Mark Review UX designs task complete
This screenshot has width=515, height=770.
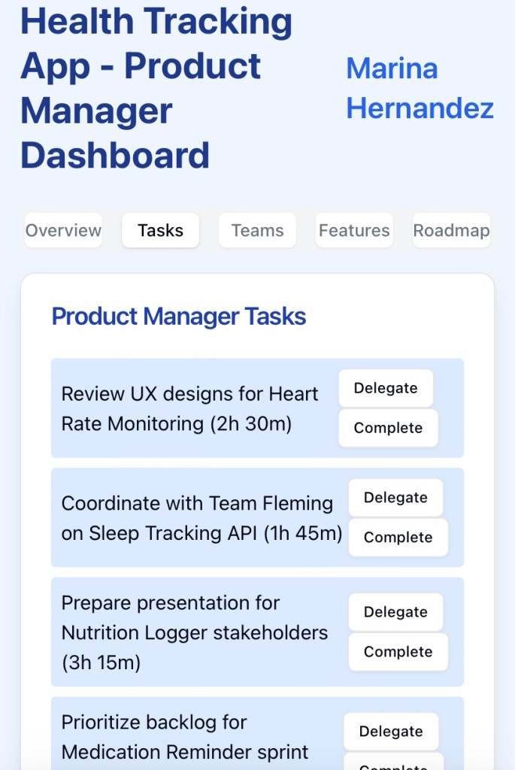pos(388,428)
